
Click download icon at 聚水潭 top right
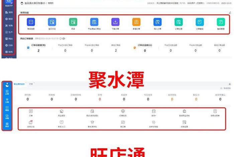(230, 84)
